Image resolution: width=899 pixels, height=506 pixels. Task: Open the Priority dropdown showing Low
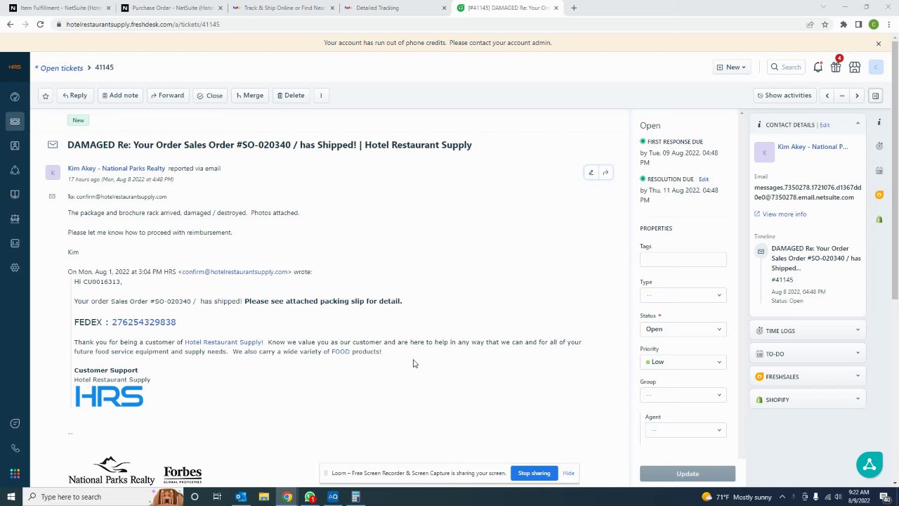pyautogui.click(x=683, y=362)
